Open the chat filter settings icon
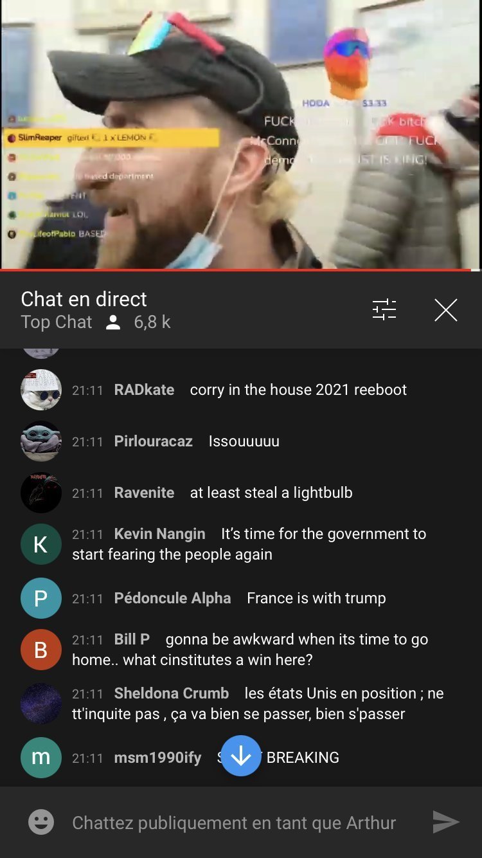 (x=384, y=310)
